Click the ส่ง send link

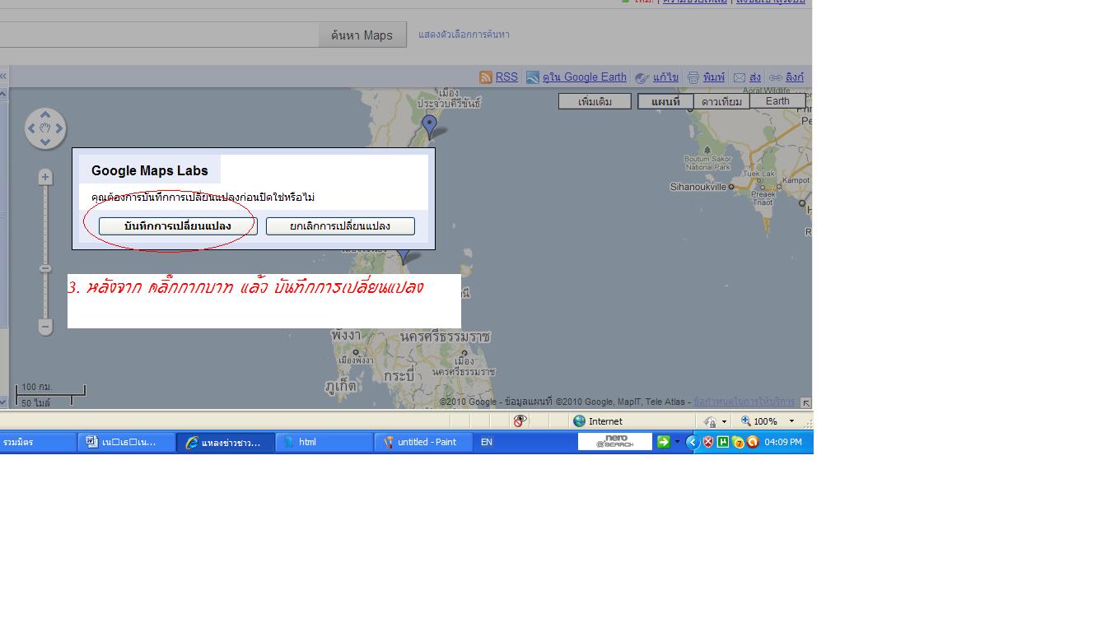755,77
